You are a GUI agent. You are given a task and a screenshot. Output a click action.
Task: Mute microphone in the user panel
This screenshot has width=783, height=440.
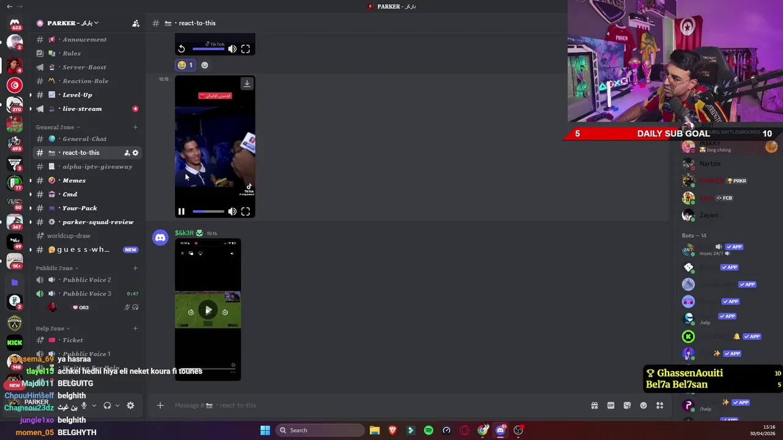pos(84,405)
